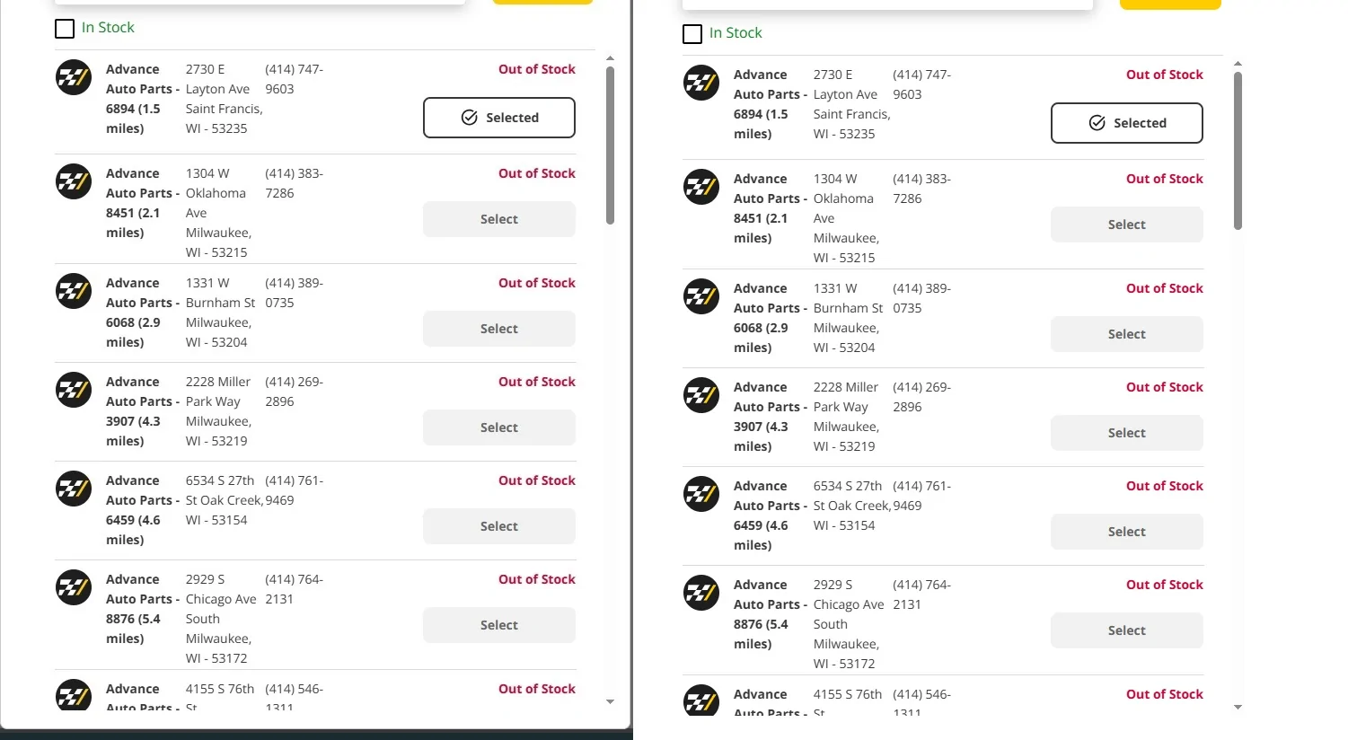Select Miller Park Way store 3907 in left list

[x=499, y=427]
